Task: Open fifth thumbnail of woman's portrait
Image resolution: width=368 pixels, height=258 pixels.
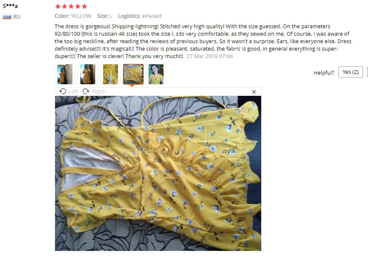Action: [156, 74]
